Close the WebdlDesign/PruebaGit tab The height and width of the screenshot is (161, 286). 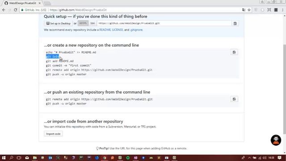pyautogui.click(x=40, y=3)
